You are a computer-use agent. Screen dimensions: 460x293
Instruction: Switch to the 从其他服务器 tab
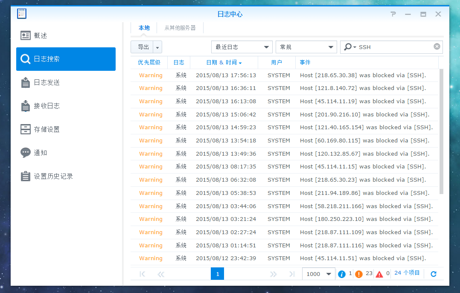[x=180, y=28]
